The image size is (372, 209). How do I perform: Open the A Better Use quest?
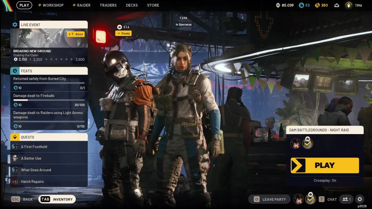click(49, 158)
